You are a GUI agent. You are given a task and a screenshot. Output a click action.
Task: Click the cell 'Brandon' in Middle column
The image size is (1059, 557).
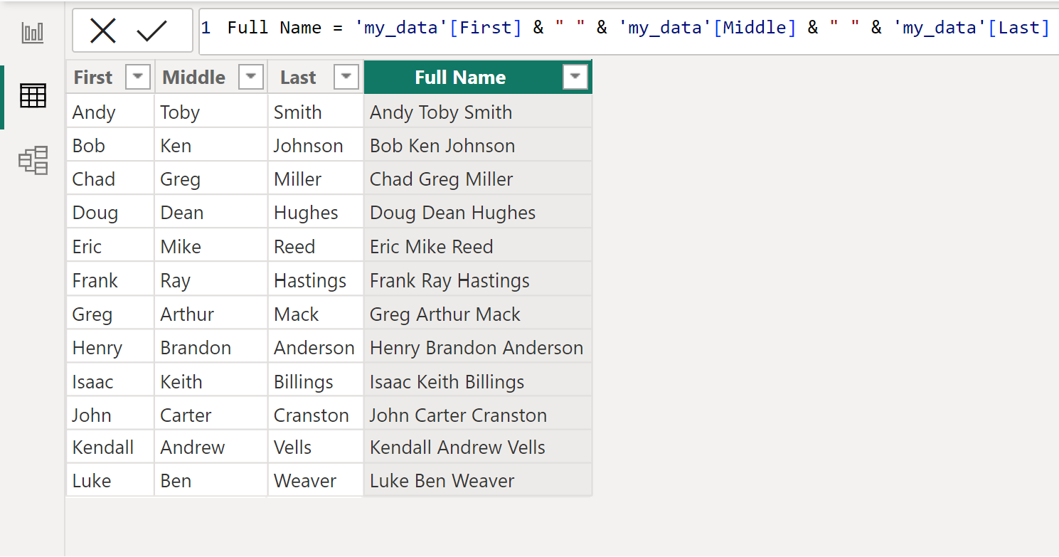click(211, 347)
